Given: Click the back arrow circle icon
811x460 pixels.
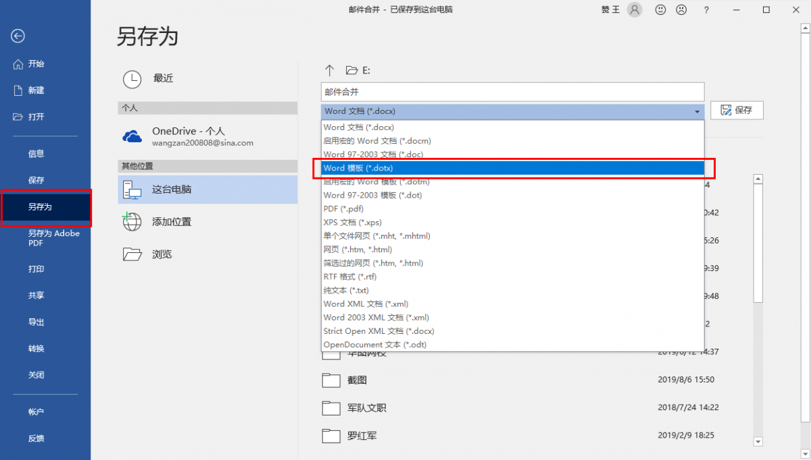Looking at the screenshot, I should (18, 36).
